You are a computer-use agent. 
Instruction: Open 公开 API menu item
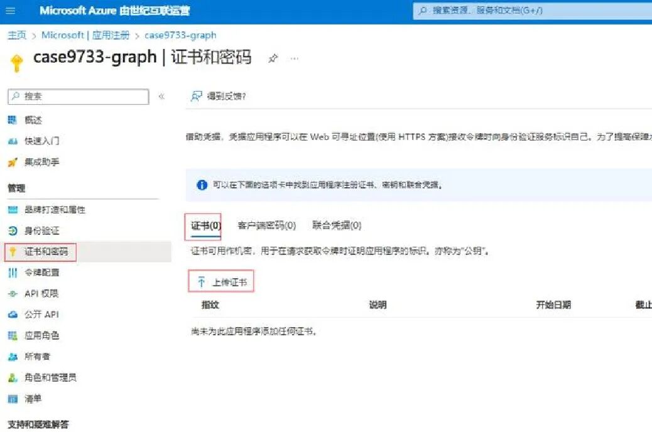[x=41, y=314]
